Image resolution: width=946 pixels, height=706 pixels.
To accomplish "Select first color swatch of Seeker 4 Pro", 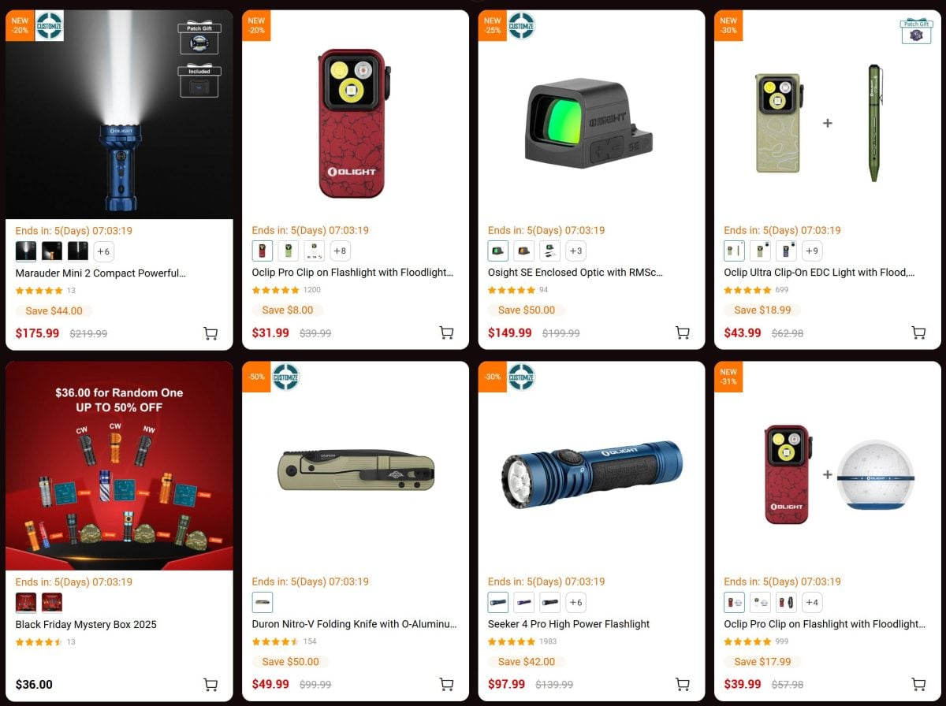I will tap(498, 603).
